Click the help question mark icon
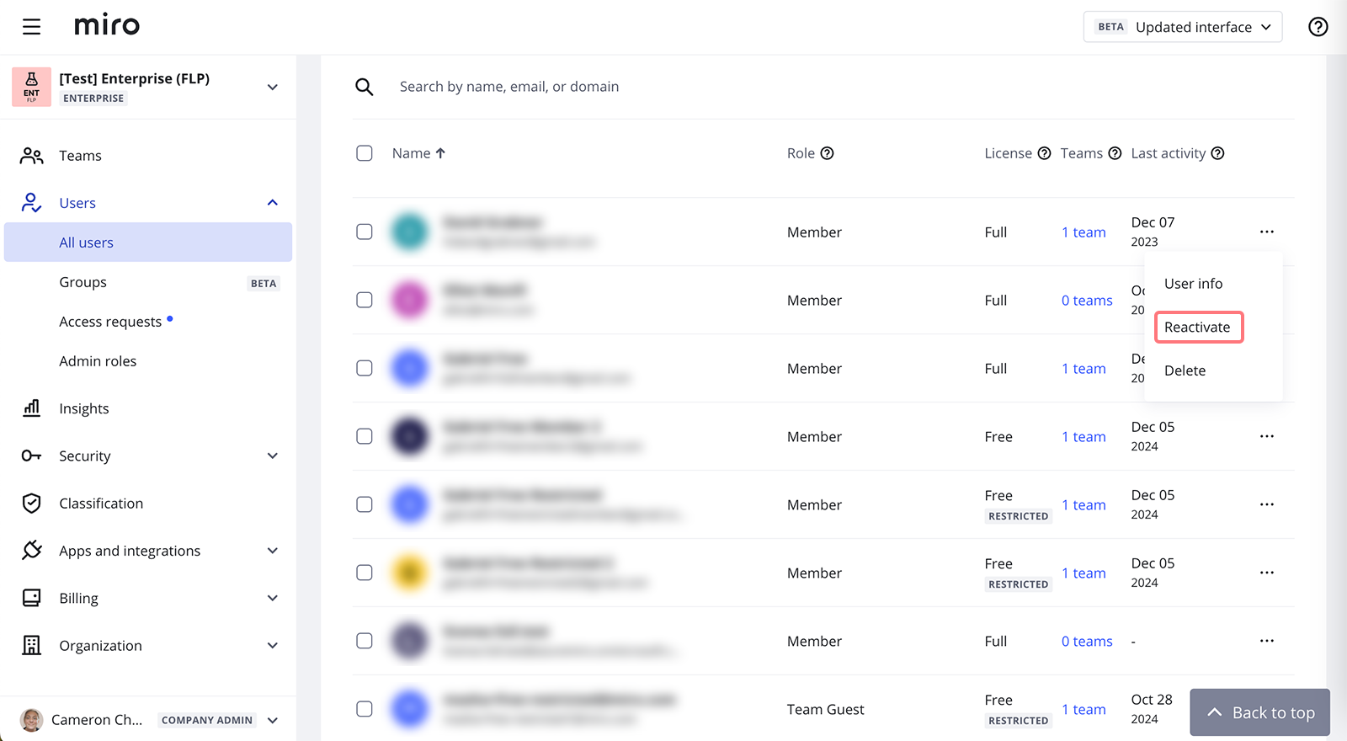Screen dimensions: 1347x741 point(1318,27)
